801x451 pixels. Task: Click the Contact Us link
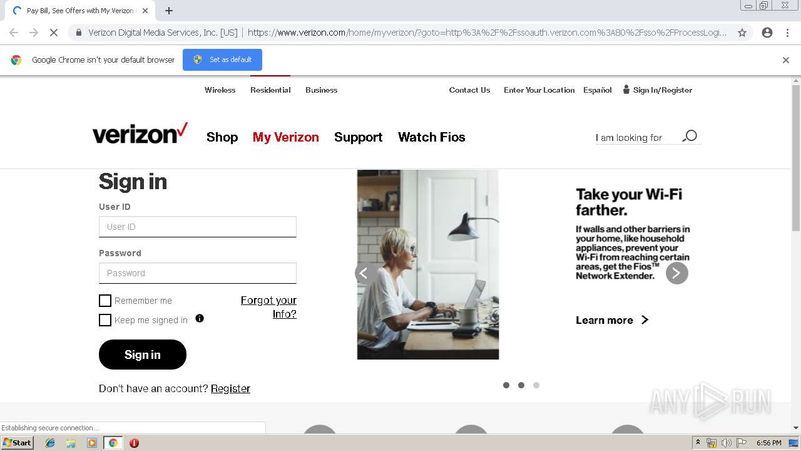[x=469, y=90]
